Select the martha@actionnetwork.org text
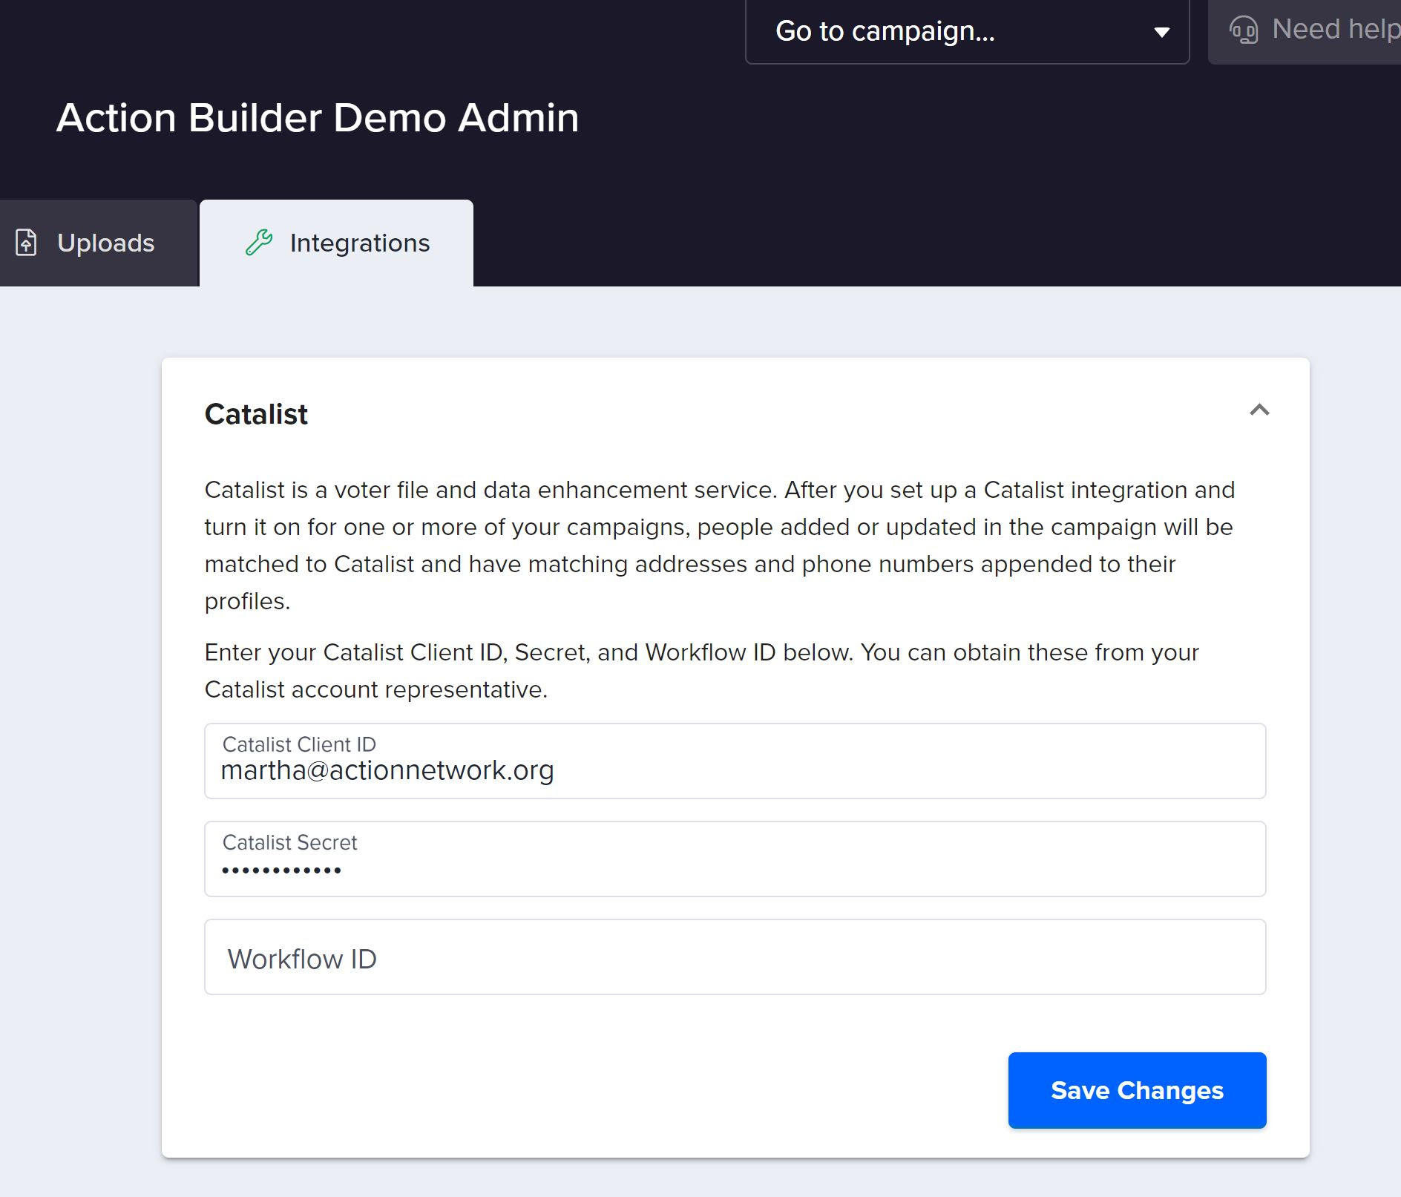Viewport: 1401px width, 1197px height. (x=387, y=770)
